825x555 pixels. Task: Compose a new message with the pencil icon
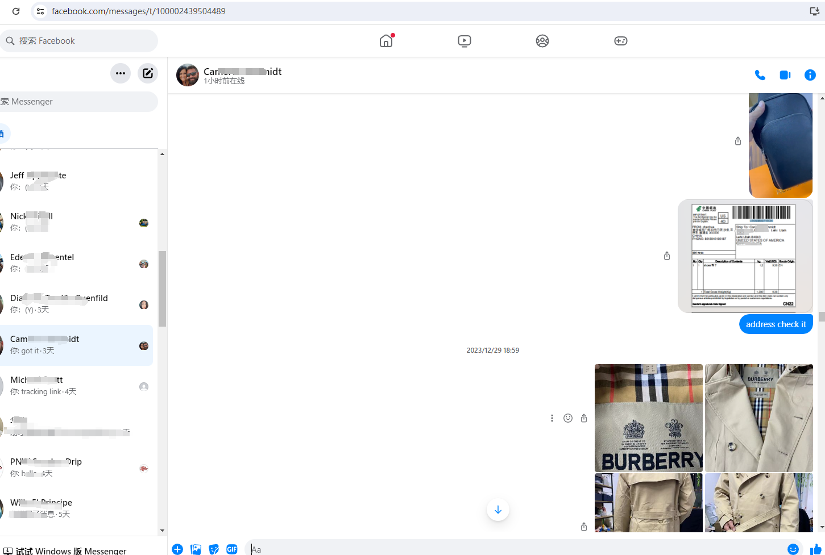tap(148, 73)
